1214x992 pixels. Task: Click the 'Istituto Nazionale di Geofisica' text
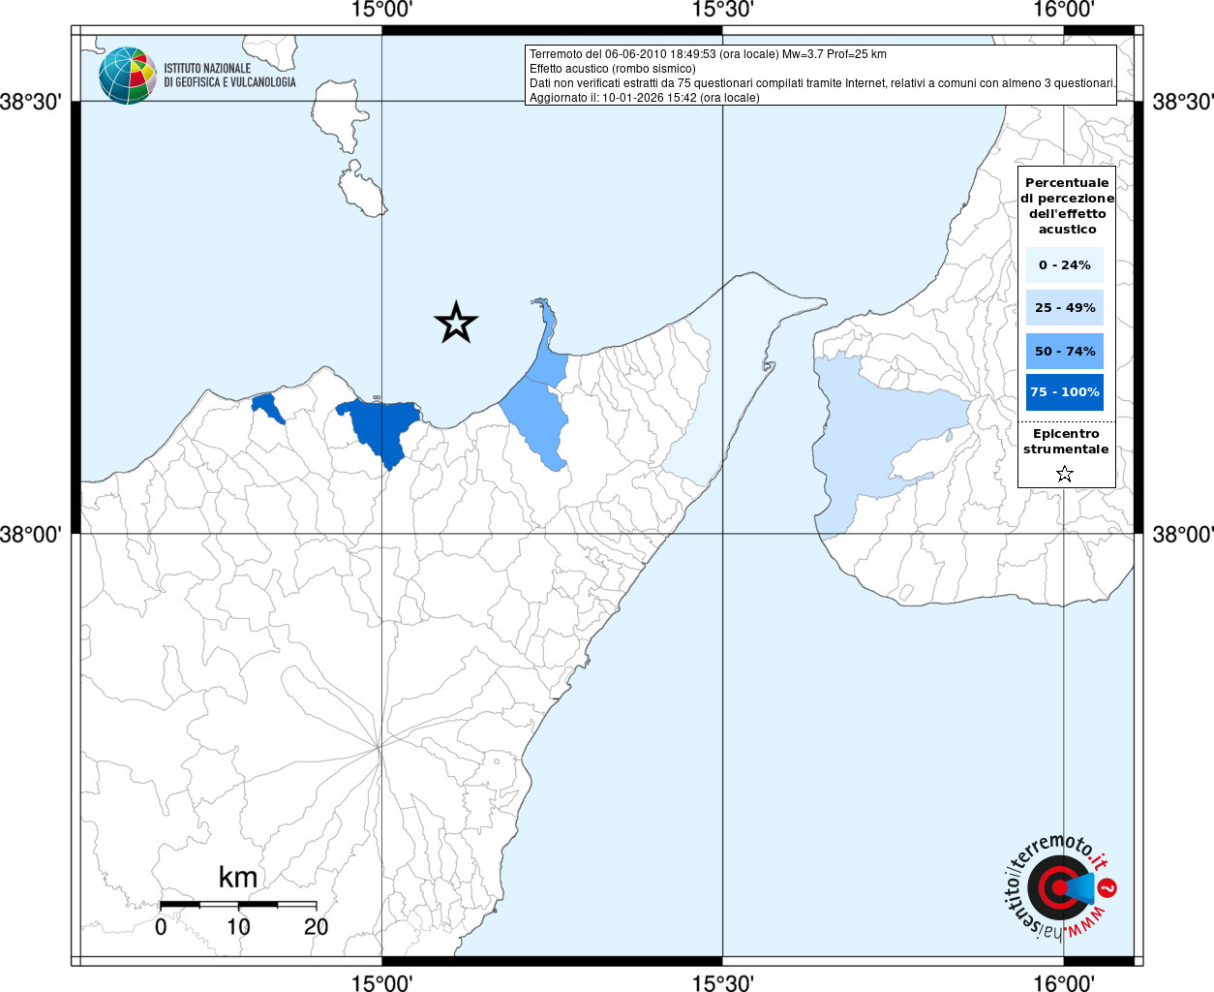pyautogui.click(x=229, y=76)
